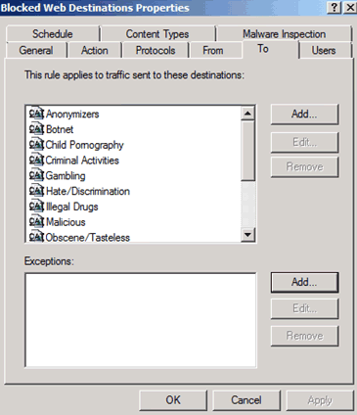Image resolution: width=357 pixels, height=415 pixels.
Task: Click Add next to destinations list
Action: (304, 115)
